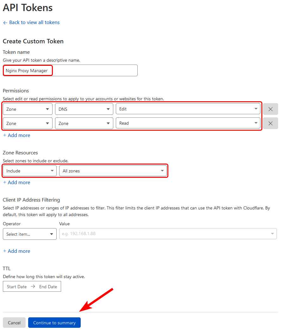Click the back arrow to view all tokens
The height and width of the screenshot is (330, 281).
[x=5, y=22]
